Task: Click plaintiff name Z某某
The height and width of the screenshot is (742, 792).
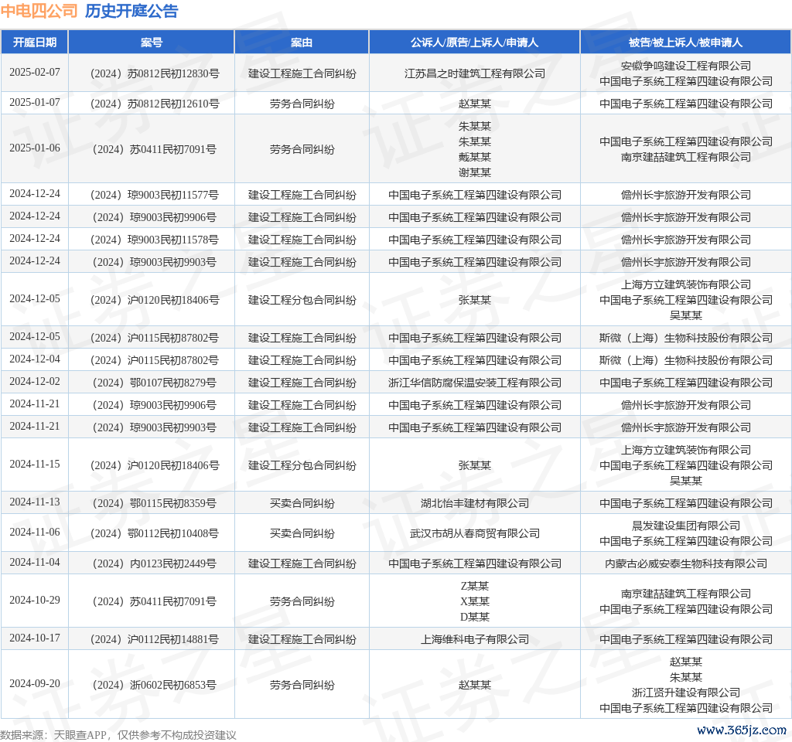Action: (x=474, y=586)
